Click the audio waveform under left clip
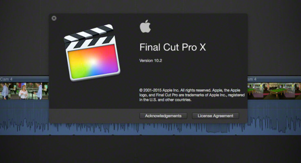 click(25, 125)
